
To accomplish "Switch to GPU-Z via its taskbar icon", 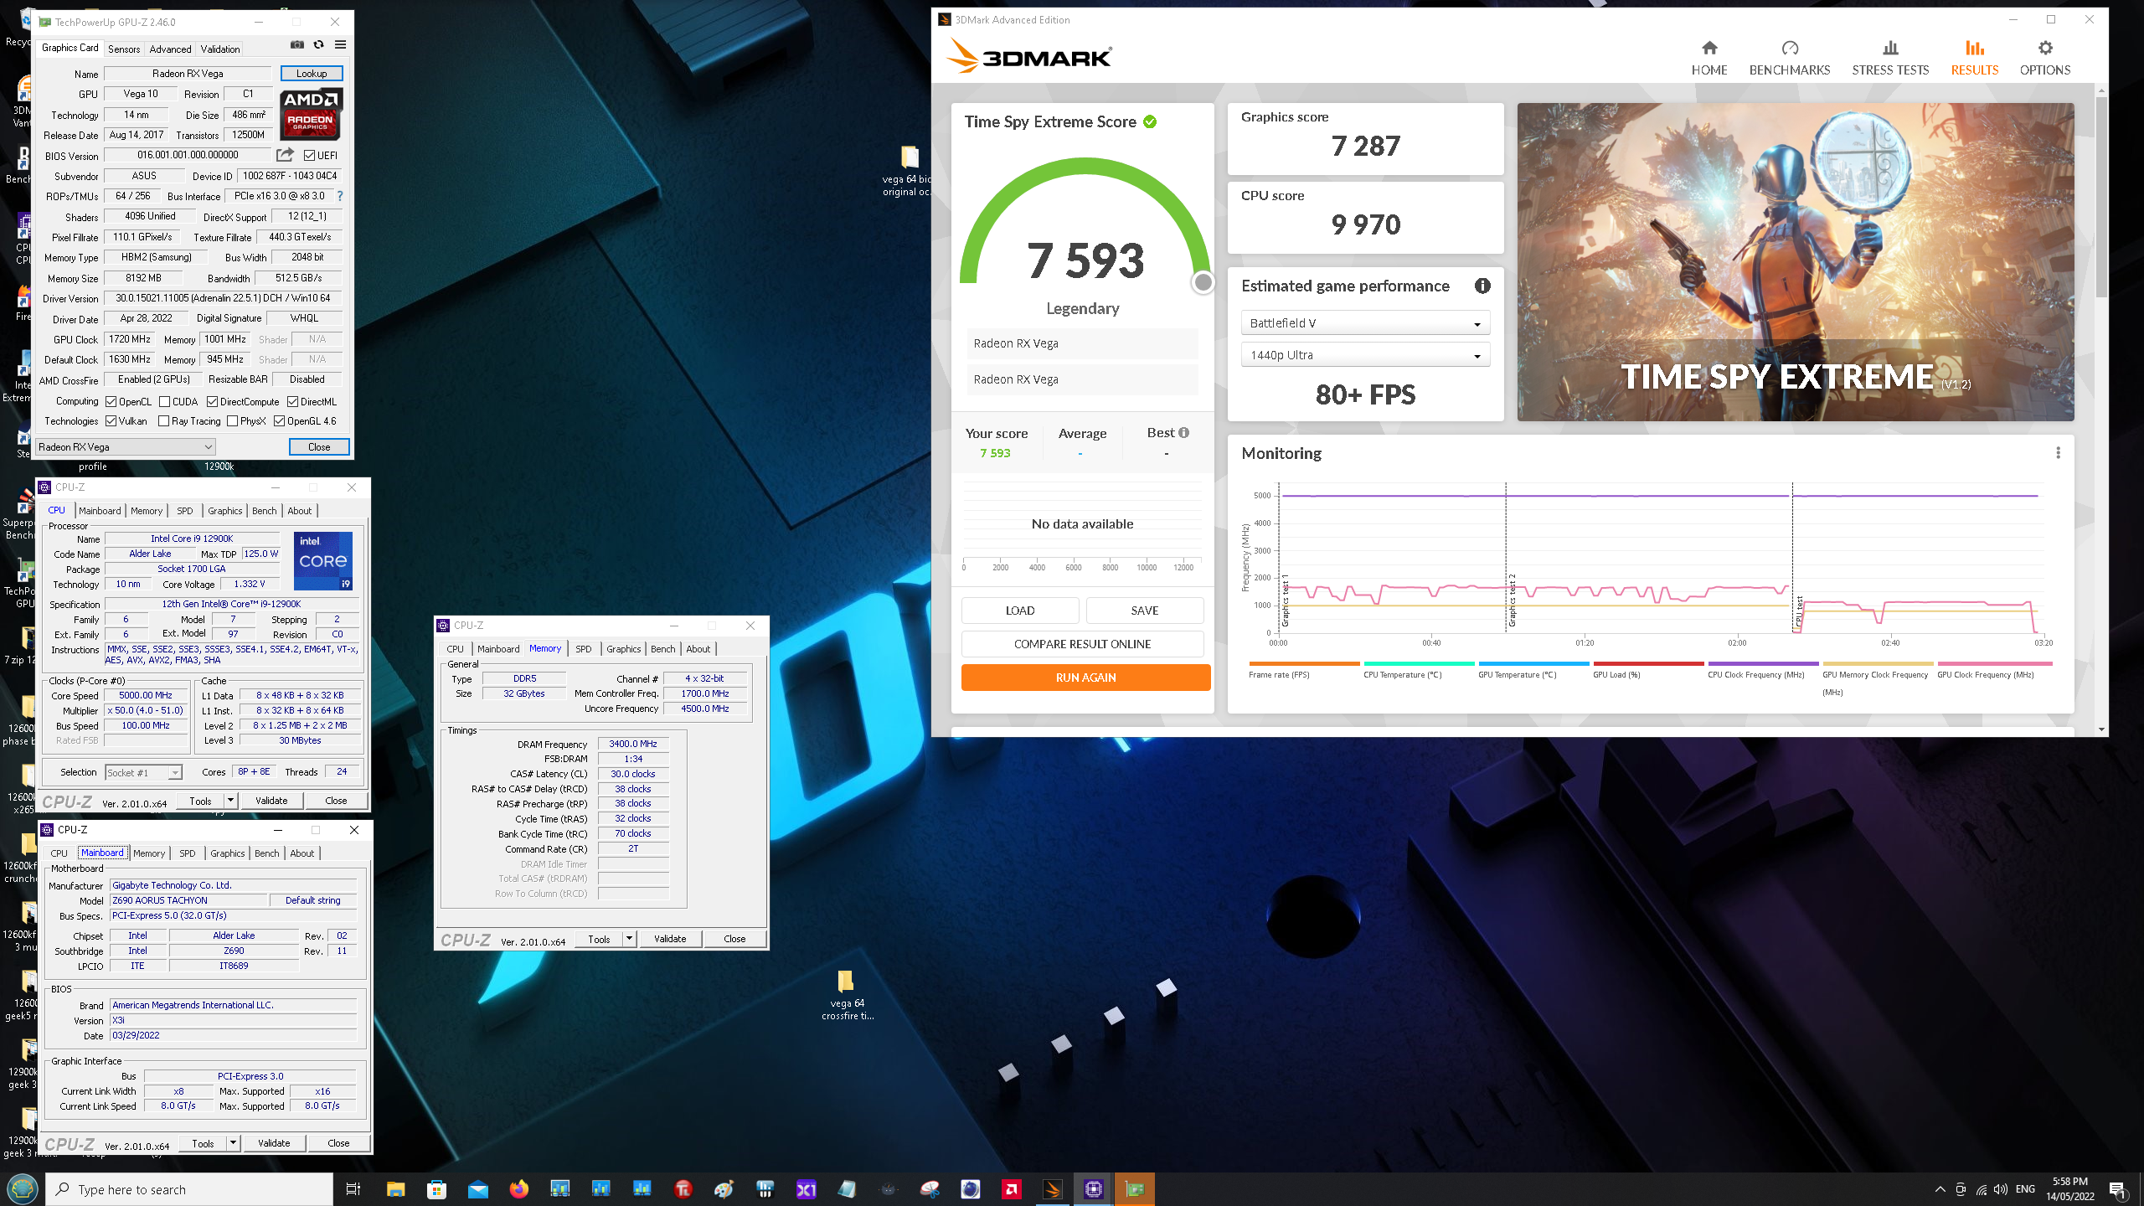I will point(1135,1189).
